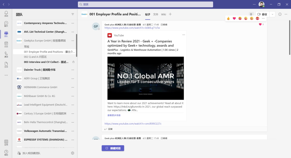Switch to the 文件 files tab

[155, 14]
